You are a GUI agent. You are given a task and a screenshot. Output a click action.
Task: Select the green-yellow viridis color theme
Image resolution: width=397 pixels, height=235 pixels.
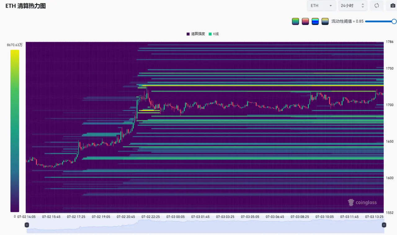point(295,21)
